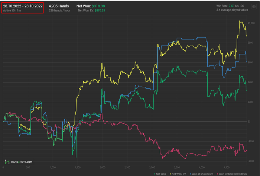Click the yellow Net Won EV legend dot

point(170,173)
